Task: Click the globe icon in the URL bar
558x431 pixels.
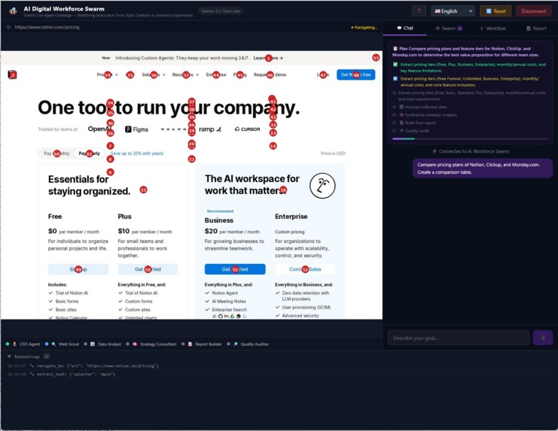Action: pos(8,27)
